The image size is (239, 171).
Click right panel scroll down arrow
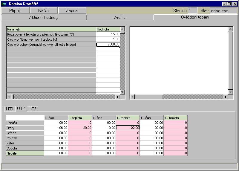pos(230,92)
